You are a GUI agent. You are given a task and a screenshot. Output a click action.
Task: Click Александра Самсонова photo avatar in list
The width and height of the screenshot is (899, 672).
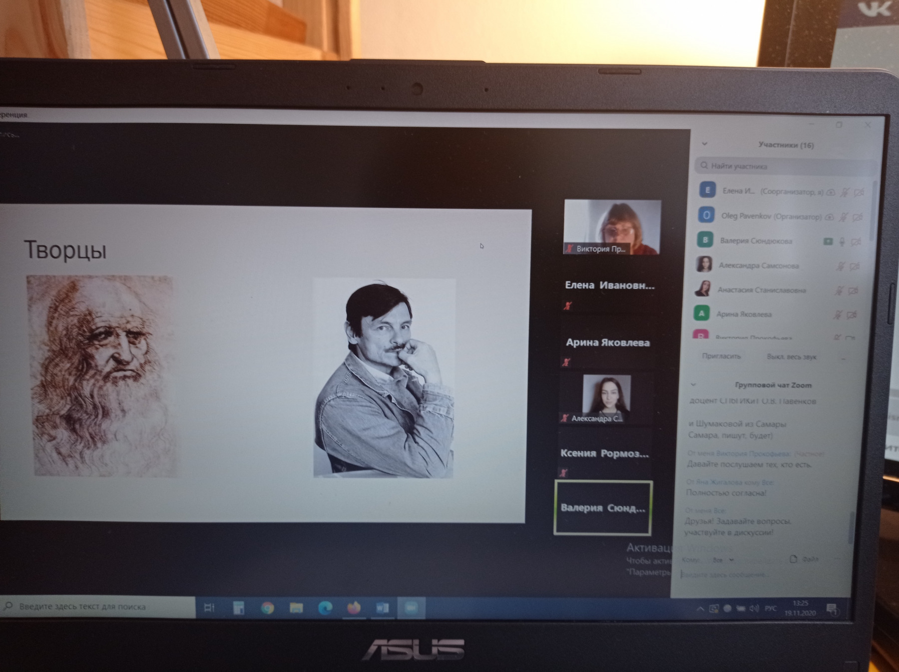coord(704,264)
